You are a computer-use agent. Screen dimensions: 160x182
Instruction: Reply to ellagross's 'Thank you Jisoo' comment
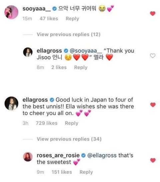81,67
